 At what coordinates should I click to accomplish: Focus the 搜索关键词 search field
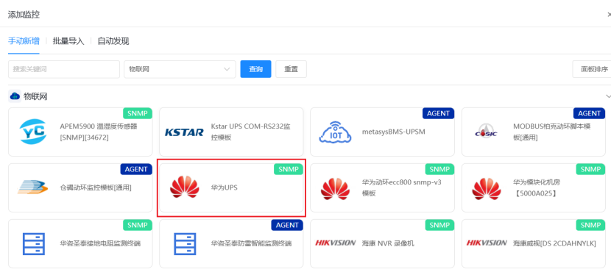pos(64,69)
